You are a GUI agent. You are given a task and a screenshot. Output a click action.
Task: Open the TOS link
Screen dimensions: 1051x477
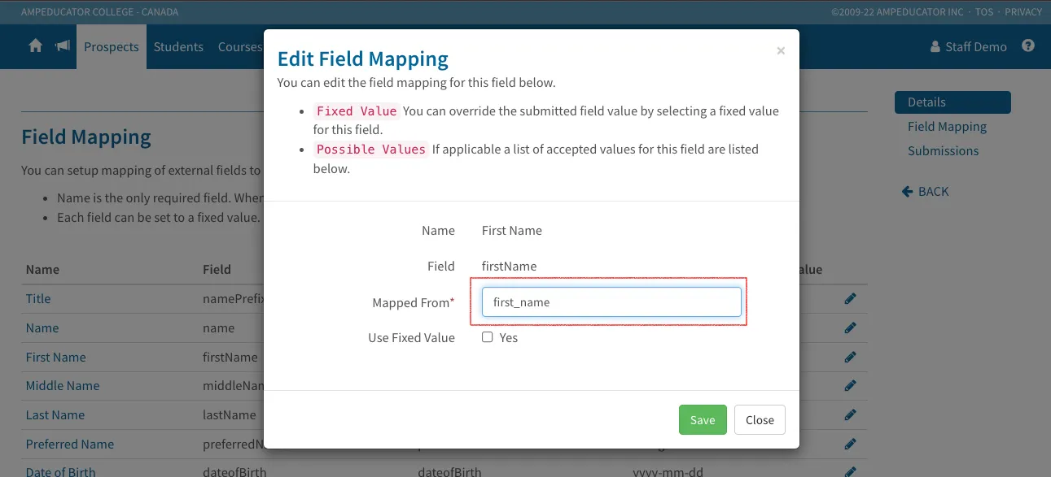(x=984, y=12)
